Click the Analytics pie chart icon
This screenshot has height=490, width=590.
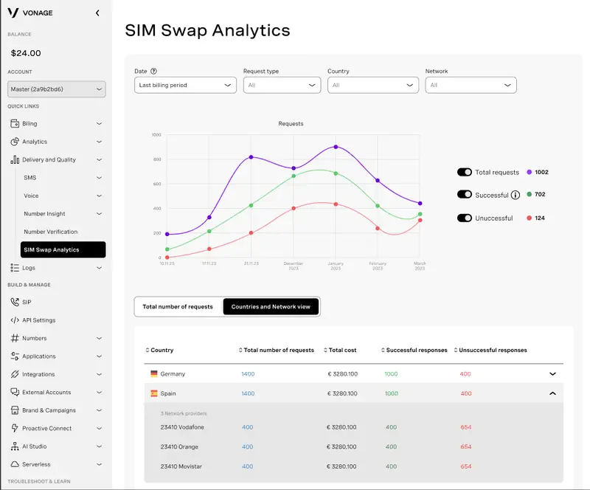tap(15, 142)
